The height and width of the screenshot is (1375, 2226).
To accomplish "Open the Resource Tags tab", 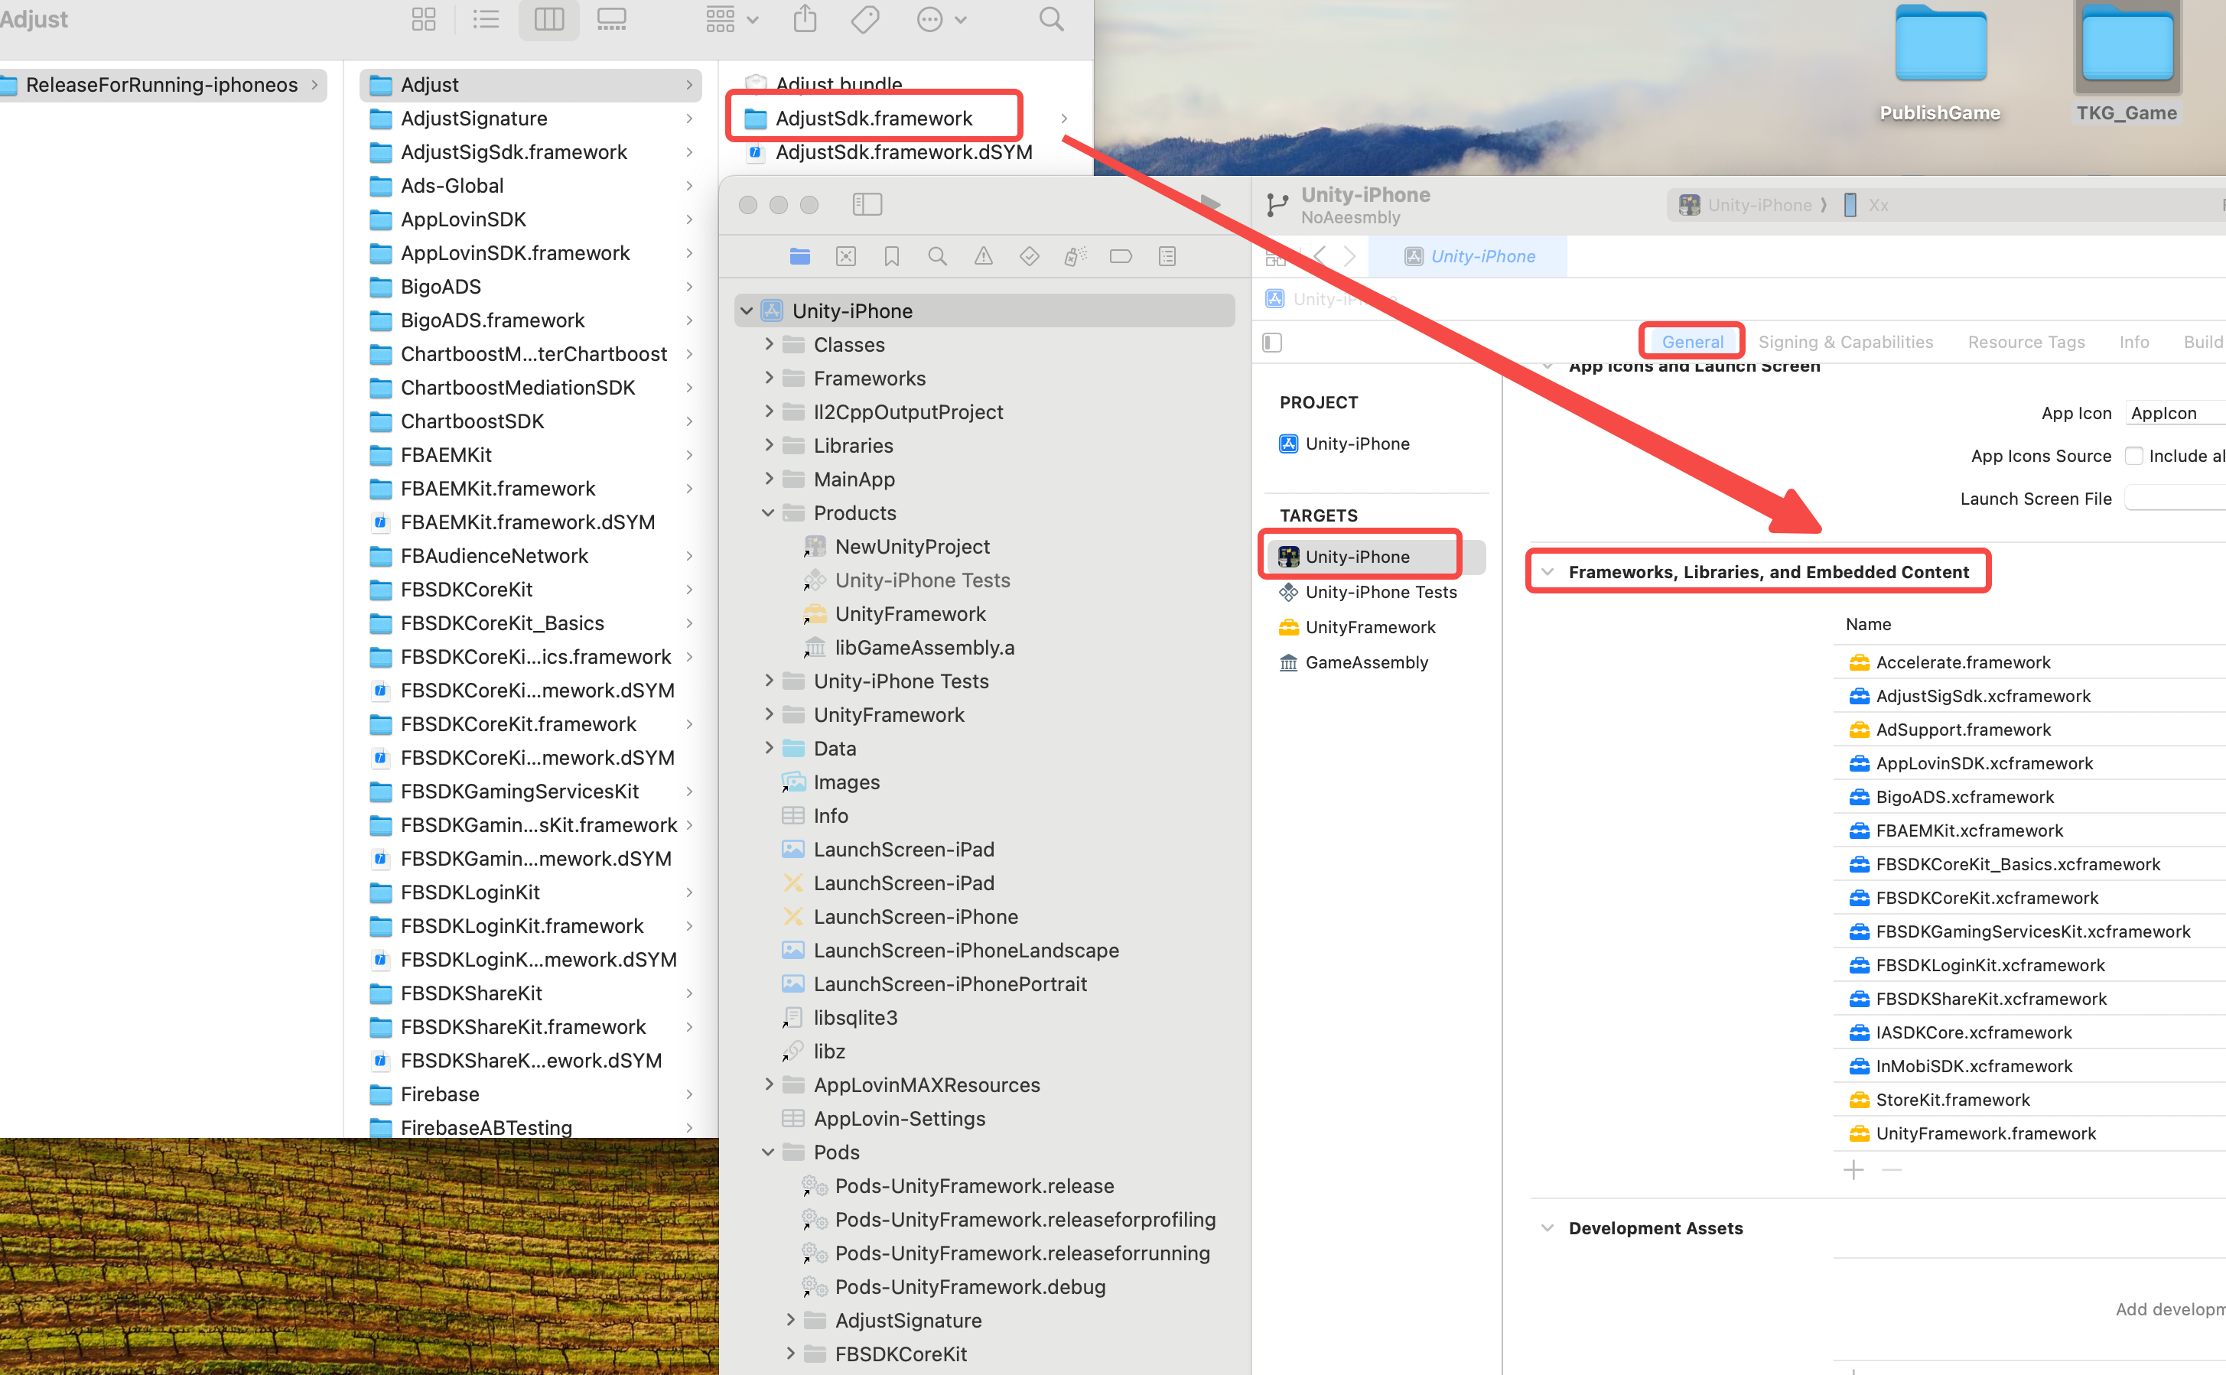I will [x=2026, y=342].
